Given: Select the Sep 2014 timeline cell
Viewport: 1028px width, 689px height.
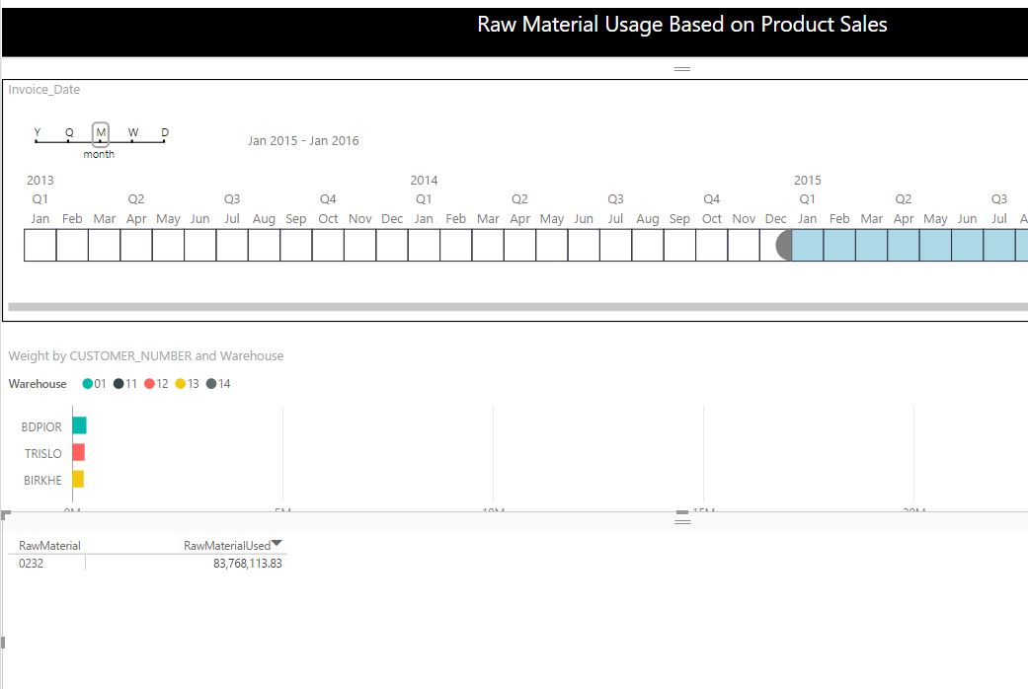Looking at the screenshot, I should (x=679, y=245).
